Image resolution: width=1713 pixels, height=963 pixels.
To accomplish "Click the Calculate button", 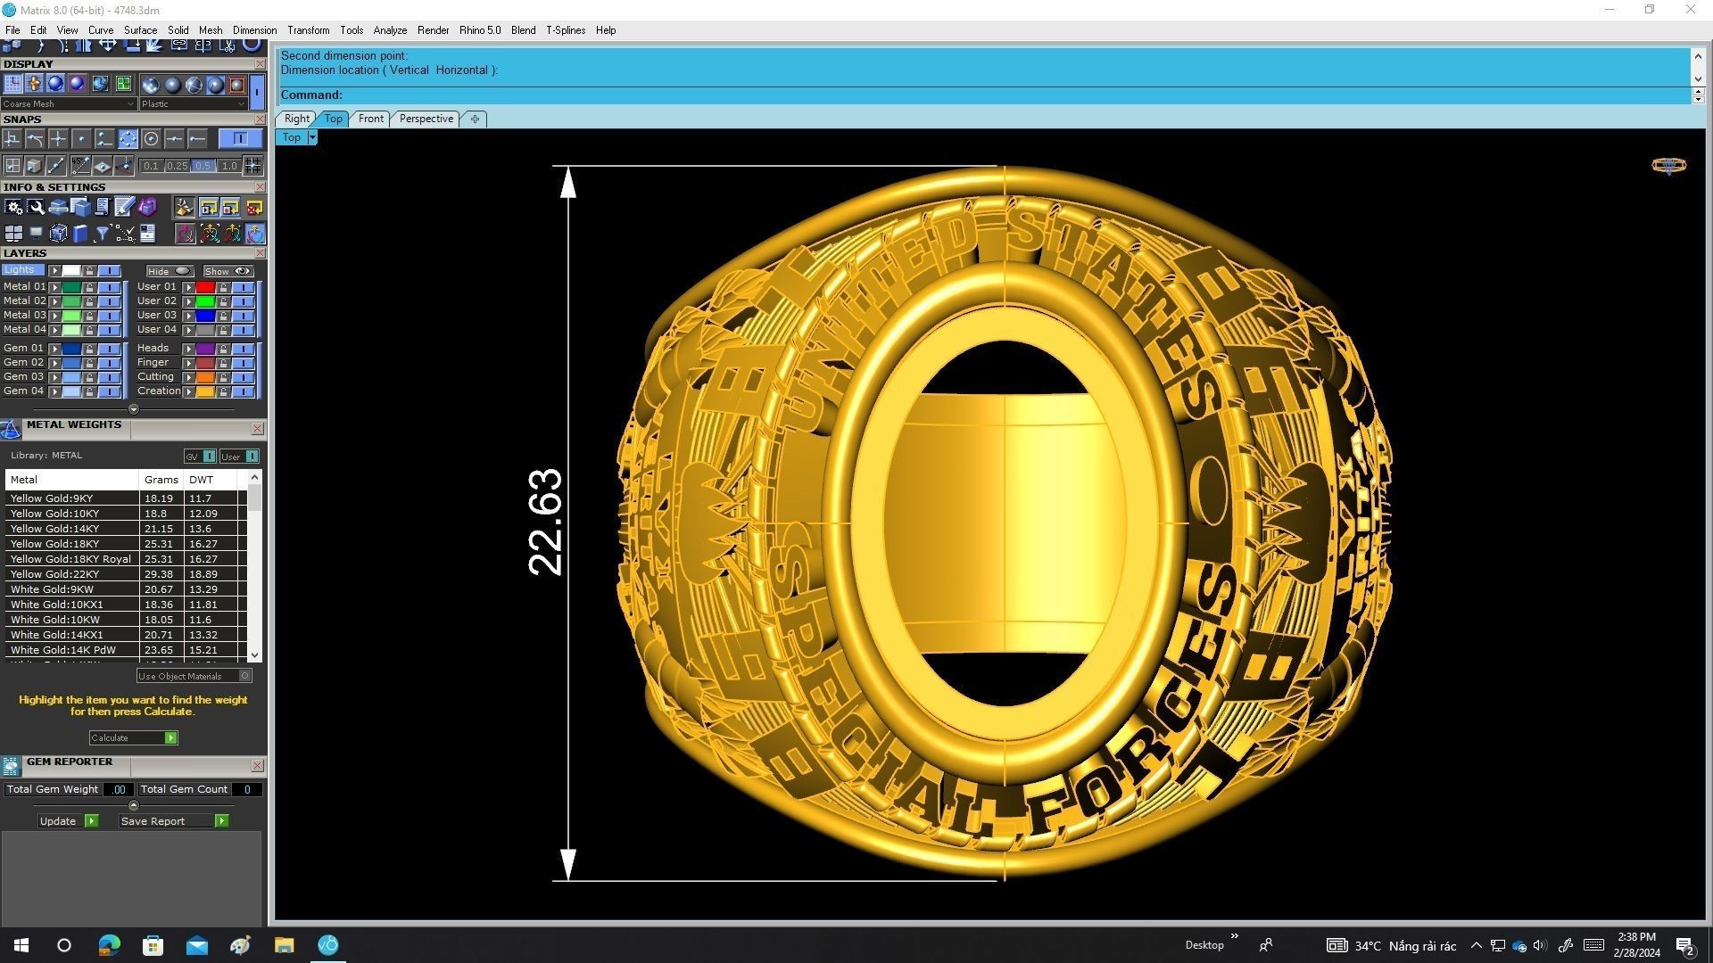I will [x=134, y=738].
